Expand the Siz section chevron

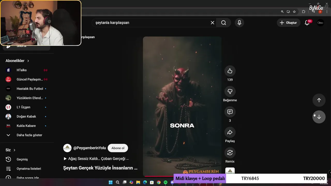[14, 150]
